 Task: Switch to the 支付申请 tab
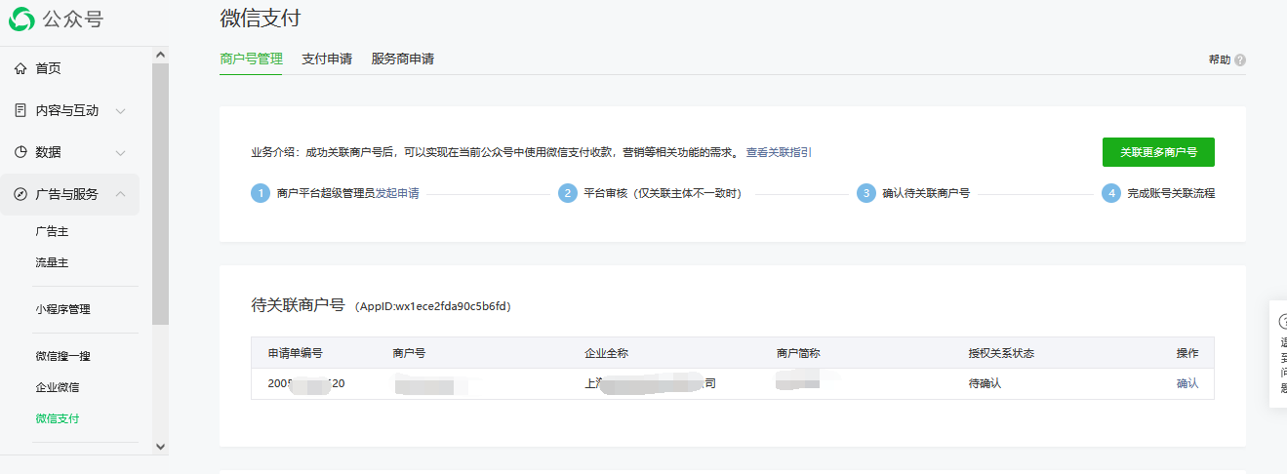point(327,59)
